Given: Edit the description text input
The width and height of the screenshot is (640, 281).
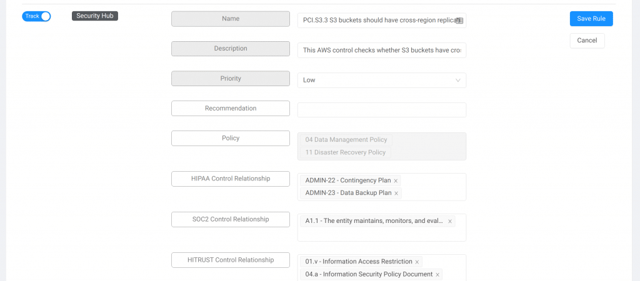Looking at the screenshot, I should (x=382, y=50).
